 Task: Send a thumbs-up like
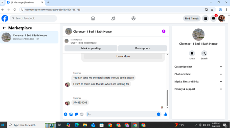(165, 114)
